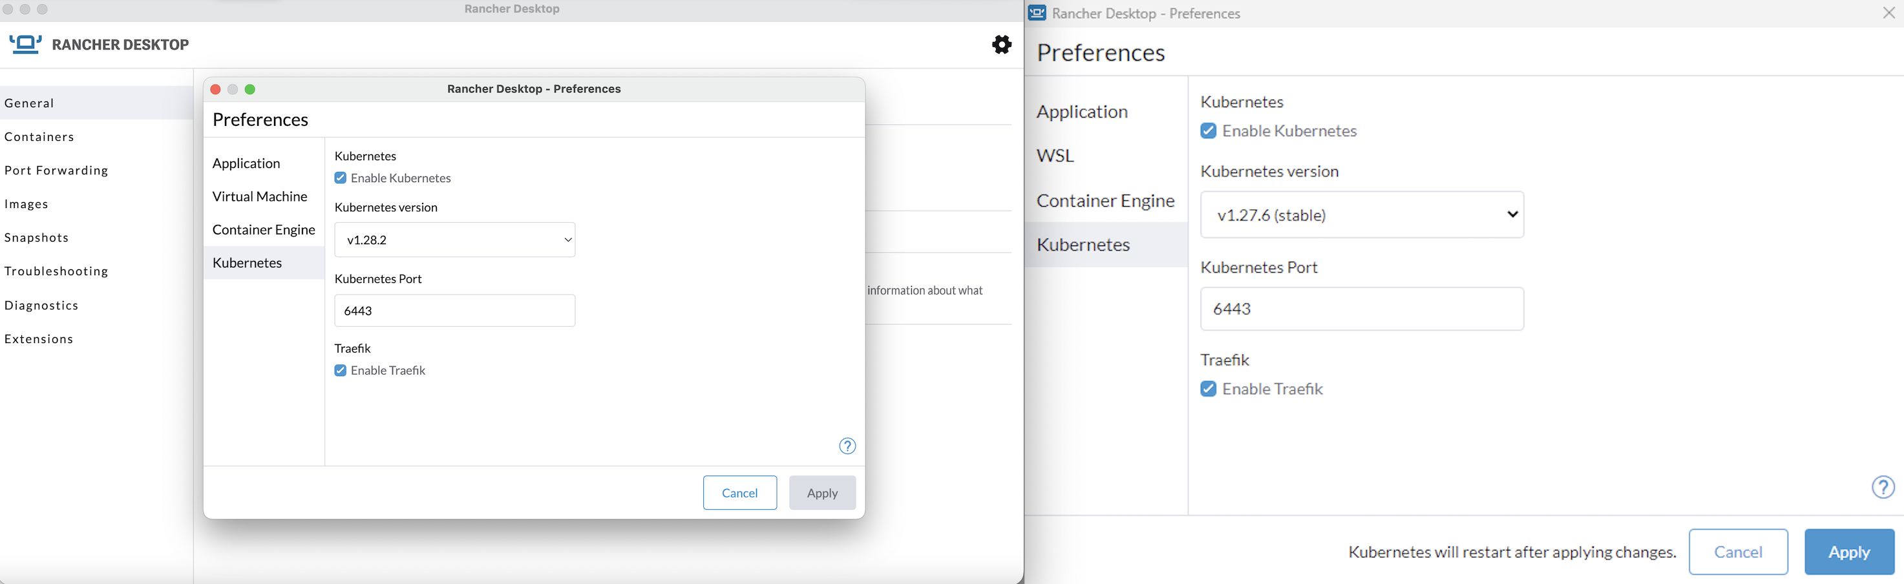This screenshot has width=1904, height=584.
Task: Click Kubernetes Port field in Windows Preferences window
Action: click(x=1362, y=309)
